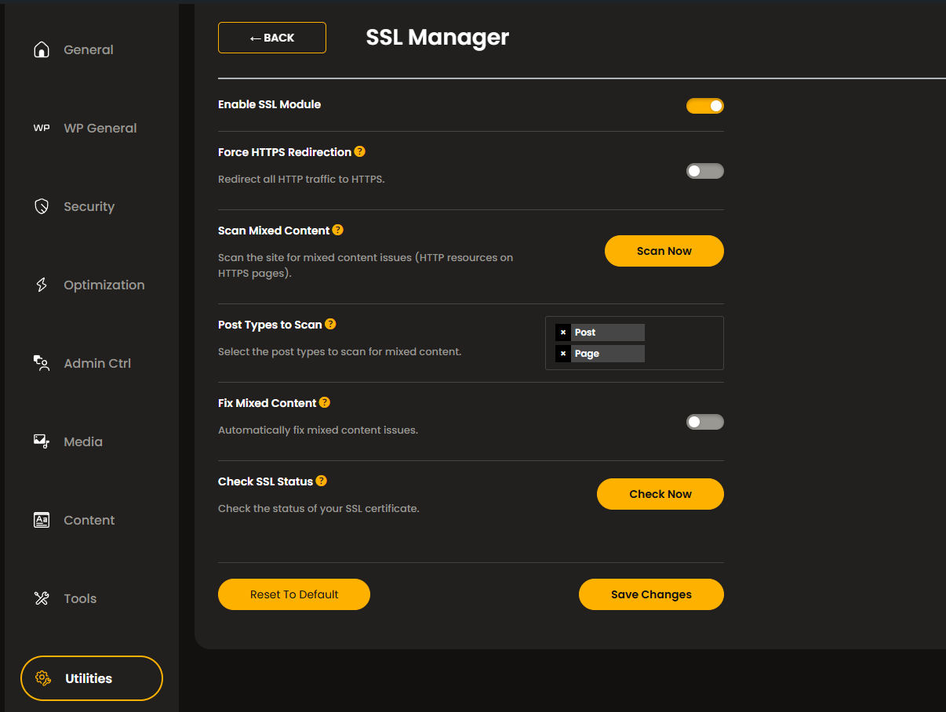Select the Utilities gear icon
The image size is (946, 712).
click(42, 677)
